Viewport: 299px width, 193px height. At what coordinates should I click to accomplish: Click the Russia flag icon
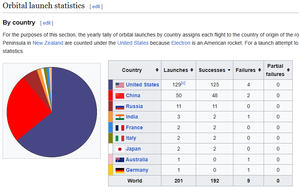tap(120, 107)
